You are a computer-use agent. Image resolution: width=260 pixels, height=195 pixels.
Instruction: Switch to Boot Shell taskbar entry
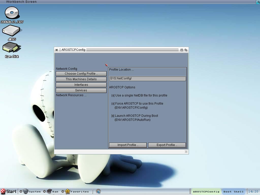(234, 191)
